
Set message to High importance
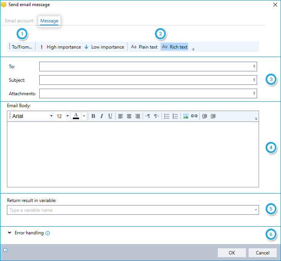point(60,47)
